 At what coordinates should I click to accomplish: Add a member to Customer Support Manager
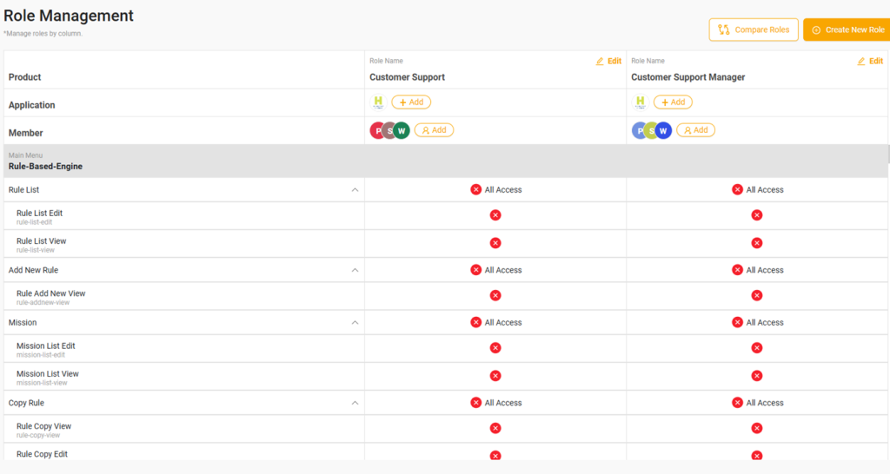click(695, 130)
